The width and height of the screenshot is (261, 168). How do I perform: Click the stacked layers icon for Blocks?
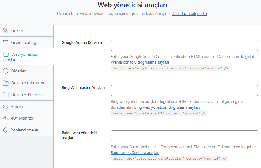pyautogui.click(x=5, y=107)
